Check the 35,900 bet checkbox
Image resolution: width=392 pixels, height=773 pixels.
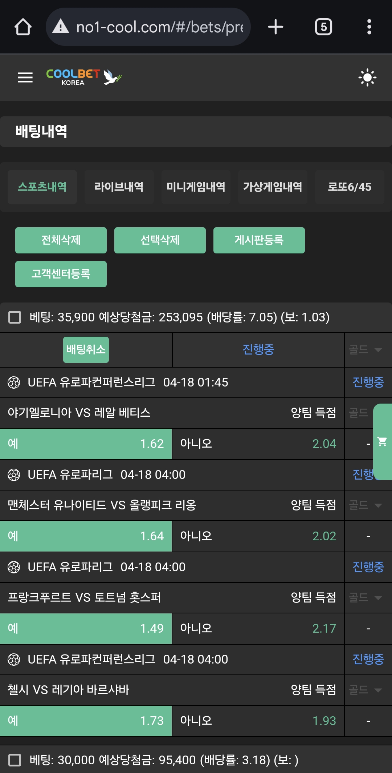coord(15,317)
